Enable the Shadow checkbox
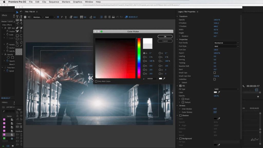 pos(180,116)
